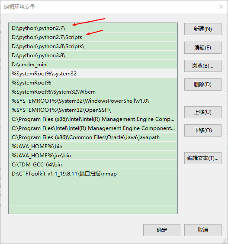Select the %JAVA_HOME%\bin entry
Image resolution: width=228 pixels, height=244 pixels.
pos(93,146)
